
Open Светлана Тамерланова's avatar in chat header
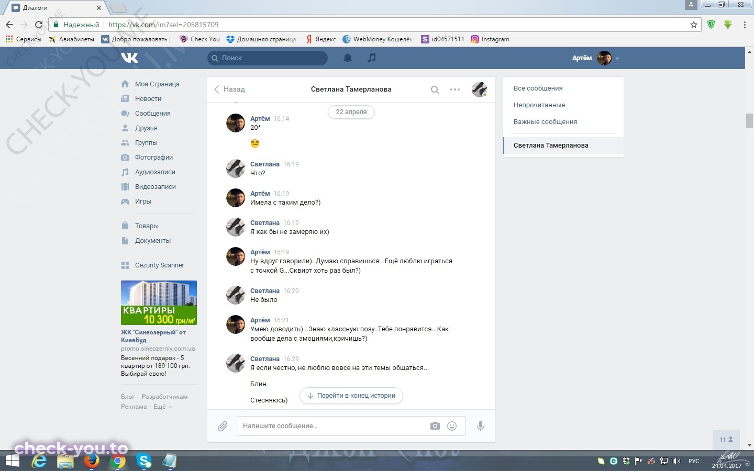[479, 89]
